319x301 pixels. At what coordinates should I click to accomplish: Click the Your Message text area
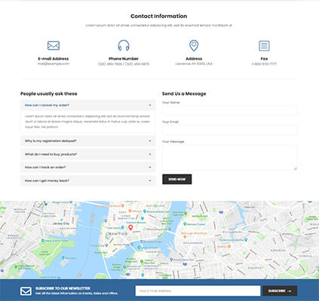coord(229,157)
